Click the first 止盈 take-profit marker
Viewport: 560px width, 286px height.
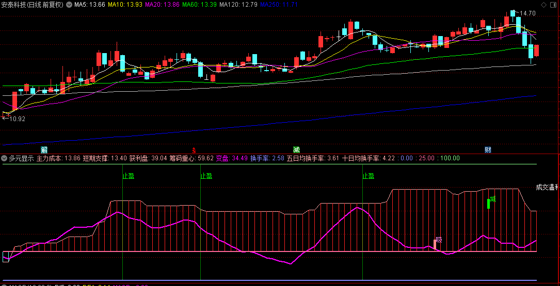[x=128, y=176]
